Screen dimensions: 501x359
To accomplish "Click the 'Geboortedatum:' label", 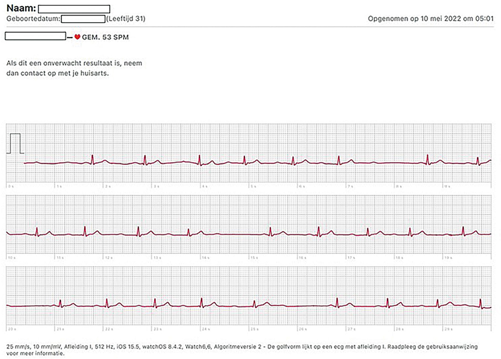I will 33,19.
